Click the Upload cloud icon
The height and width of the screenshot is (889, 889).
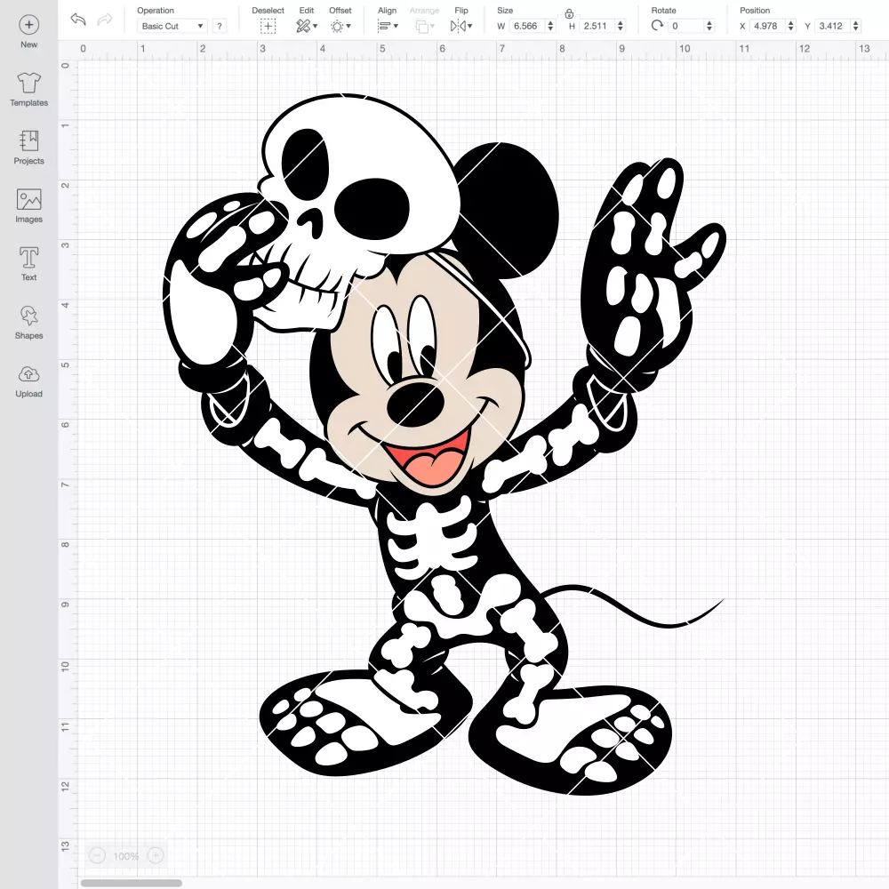pyautogui.click(x=29, y=374)
